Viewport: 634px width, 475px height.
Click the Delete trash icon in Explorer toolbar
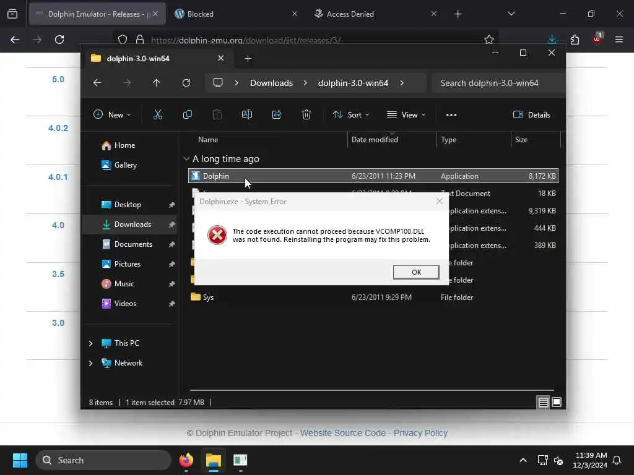click(306, 114)
